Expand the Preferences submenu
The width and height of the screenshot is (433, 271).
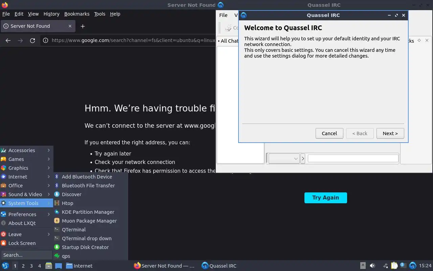tap(26, 214)
